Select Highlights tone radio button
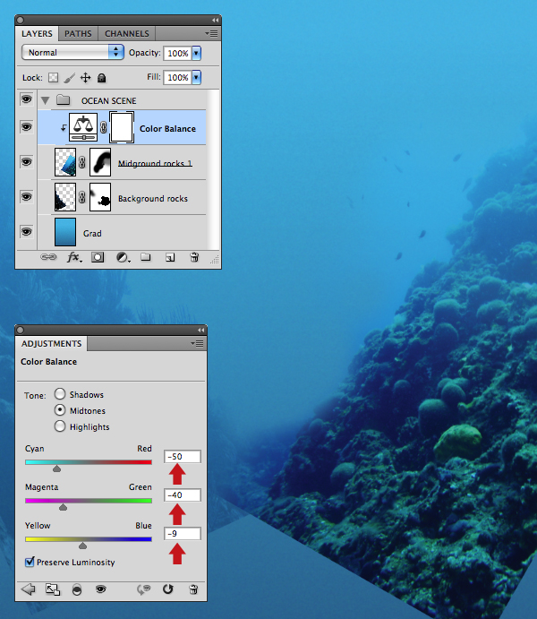The width and height of the screenshot is (537, 619). 60,426
